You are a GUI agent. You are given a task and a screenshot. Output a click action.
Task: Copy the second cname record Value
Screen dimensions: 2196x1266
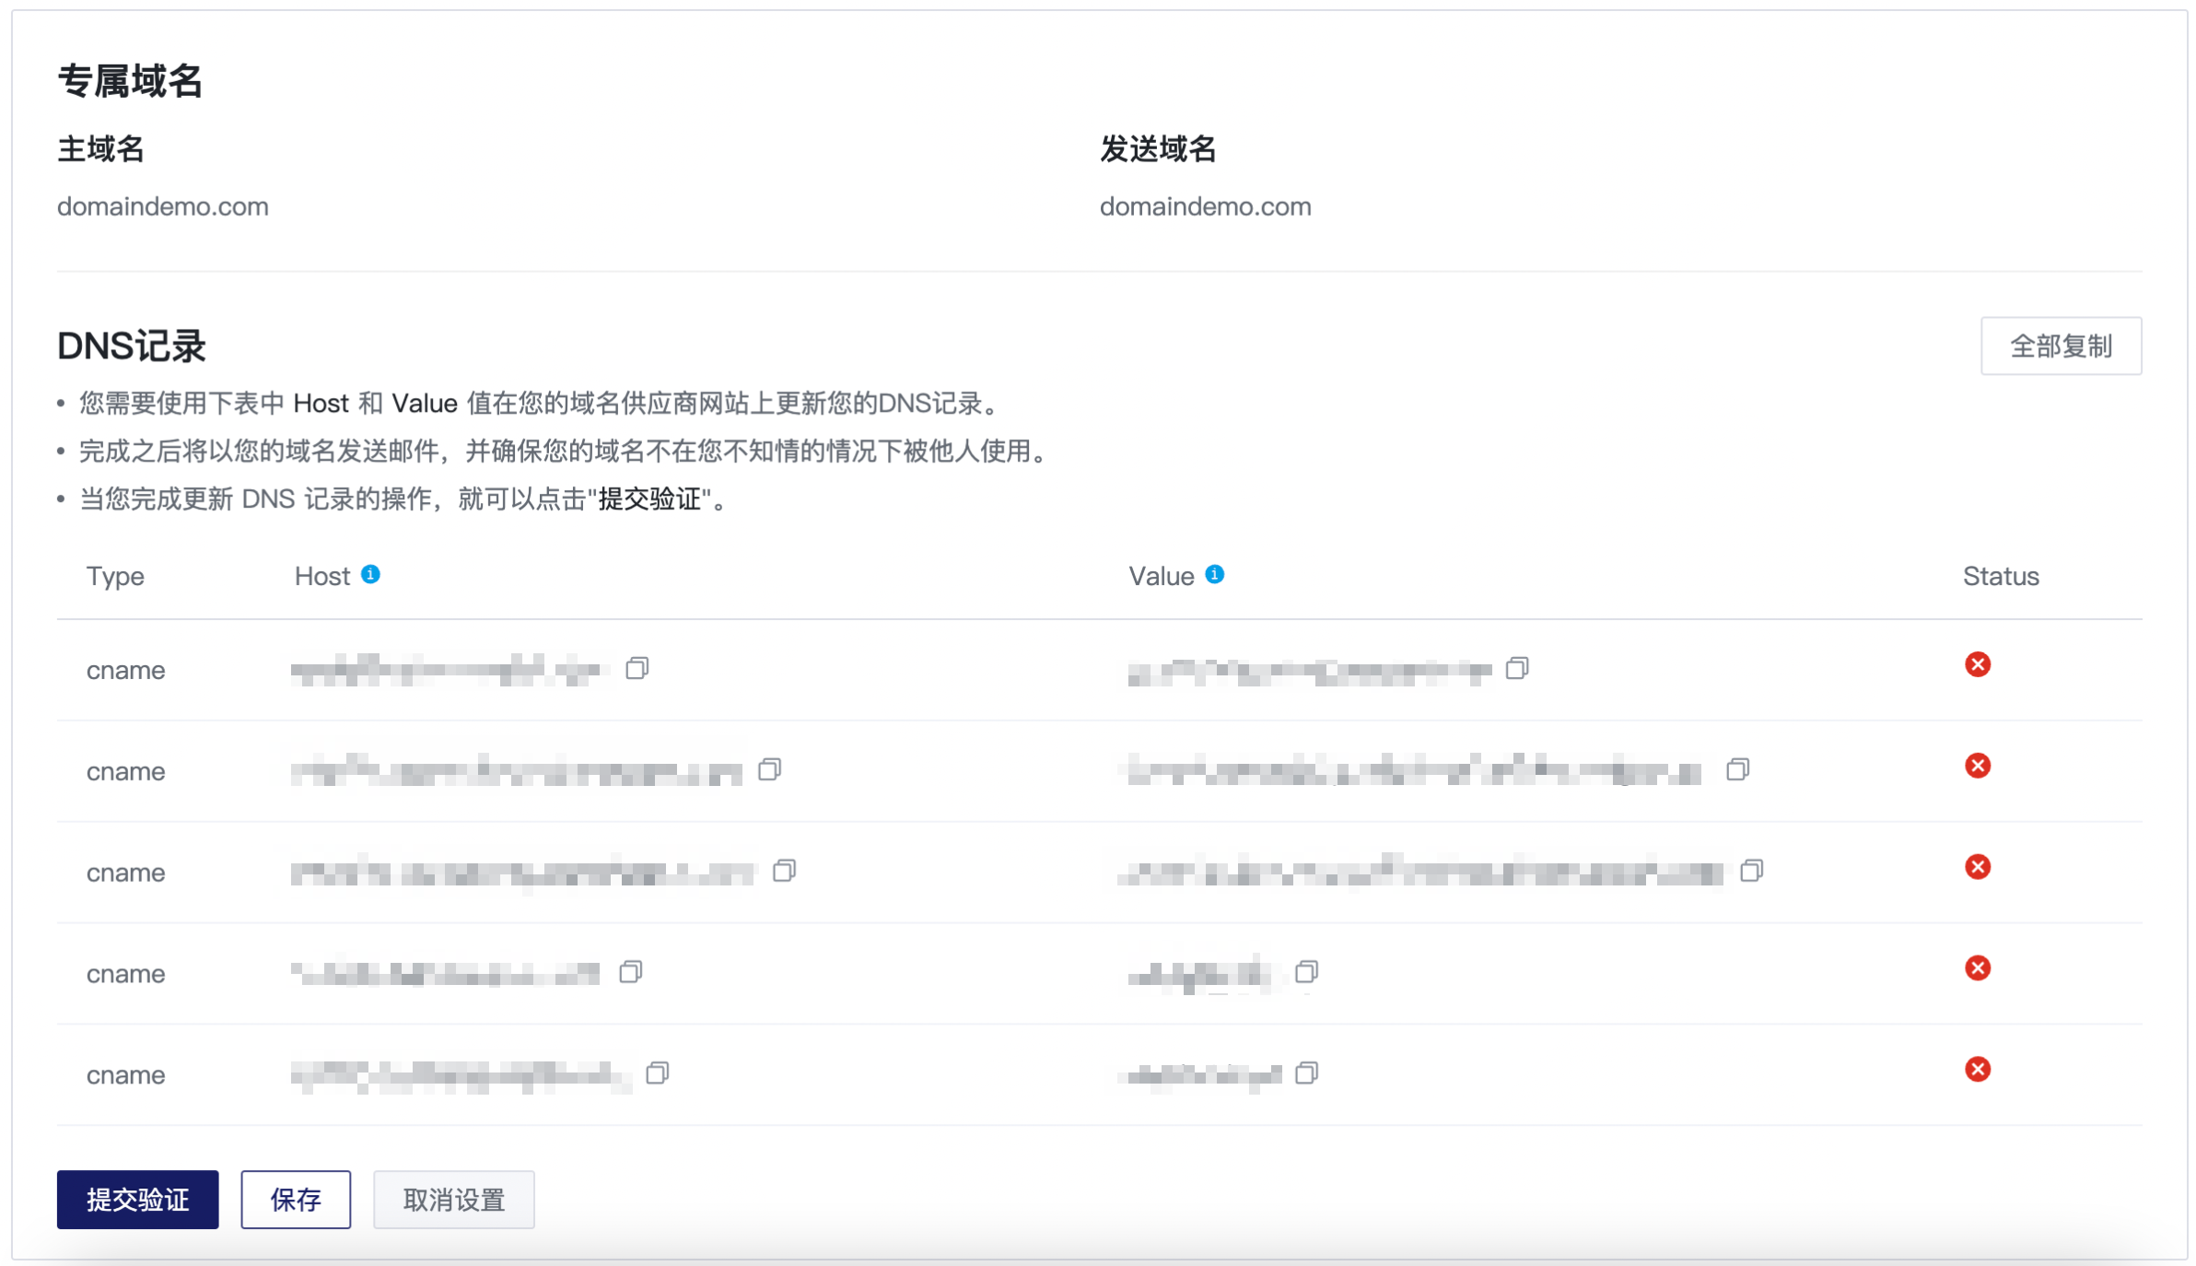(1737, 769)
